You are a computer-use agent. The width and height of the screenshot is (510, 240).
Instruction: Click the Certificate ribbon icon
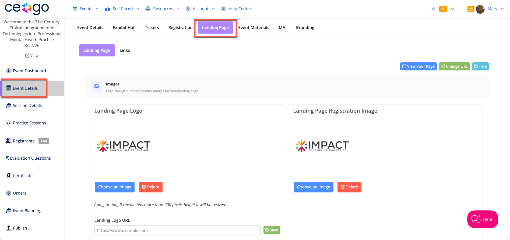[9, 175]
